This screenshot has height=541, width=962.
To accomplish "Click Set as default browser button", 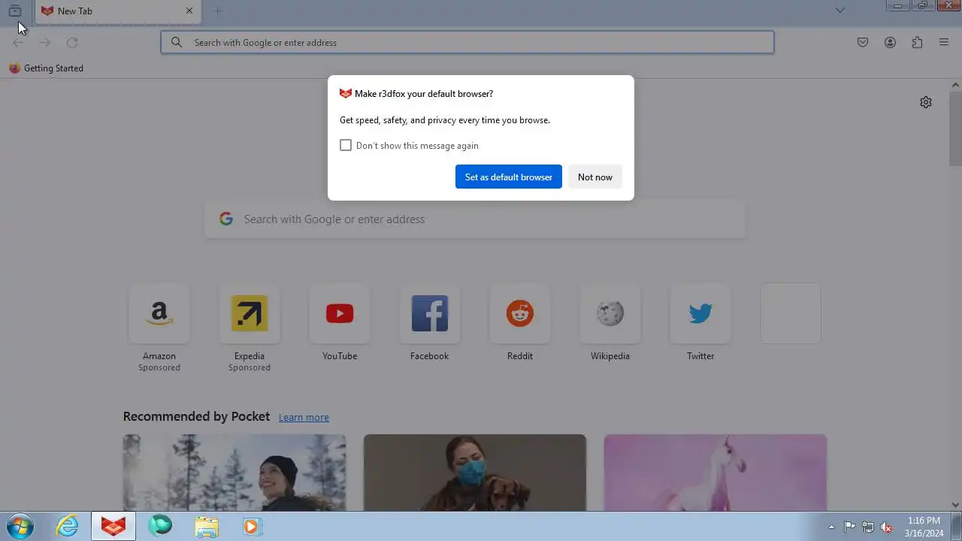I will click(x=509, y=177).
